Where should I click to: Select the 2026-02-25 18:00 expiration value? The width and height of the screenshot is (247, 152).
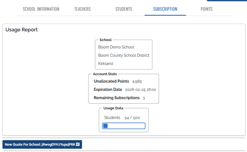point(140,89)
